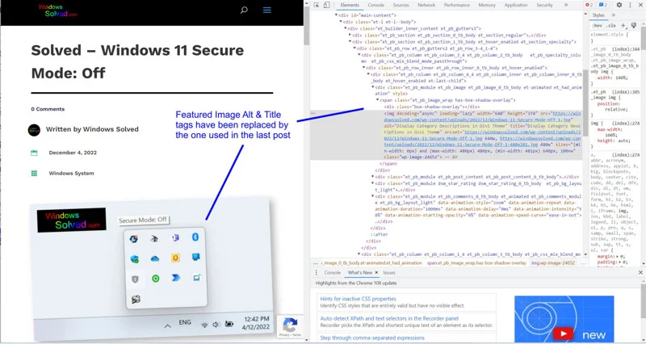This screenshot has height=344, width=646.
Task: Open the website hamburger menu
Action: 267,10
